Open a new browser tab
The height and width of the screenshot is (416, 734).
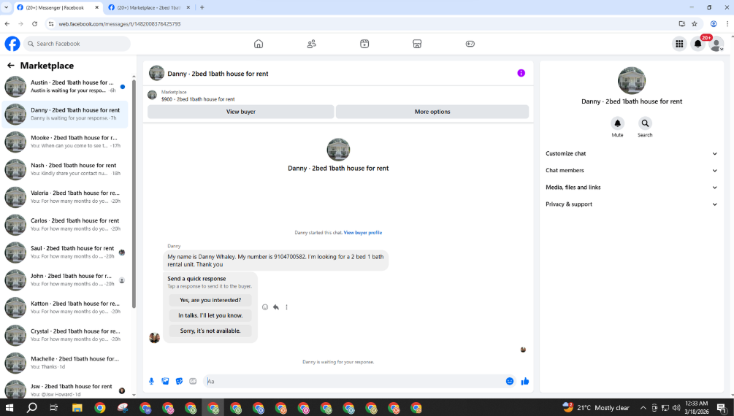pyautogui.click(x=202, y=7)
